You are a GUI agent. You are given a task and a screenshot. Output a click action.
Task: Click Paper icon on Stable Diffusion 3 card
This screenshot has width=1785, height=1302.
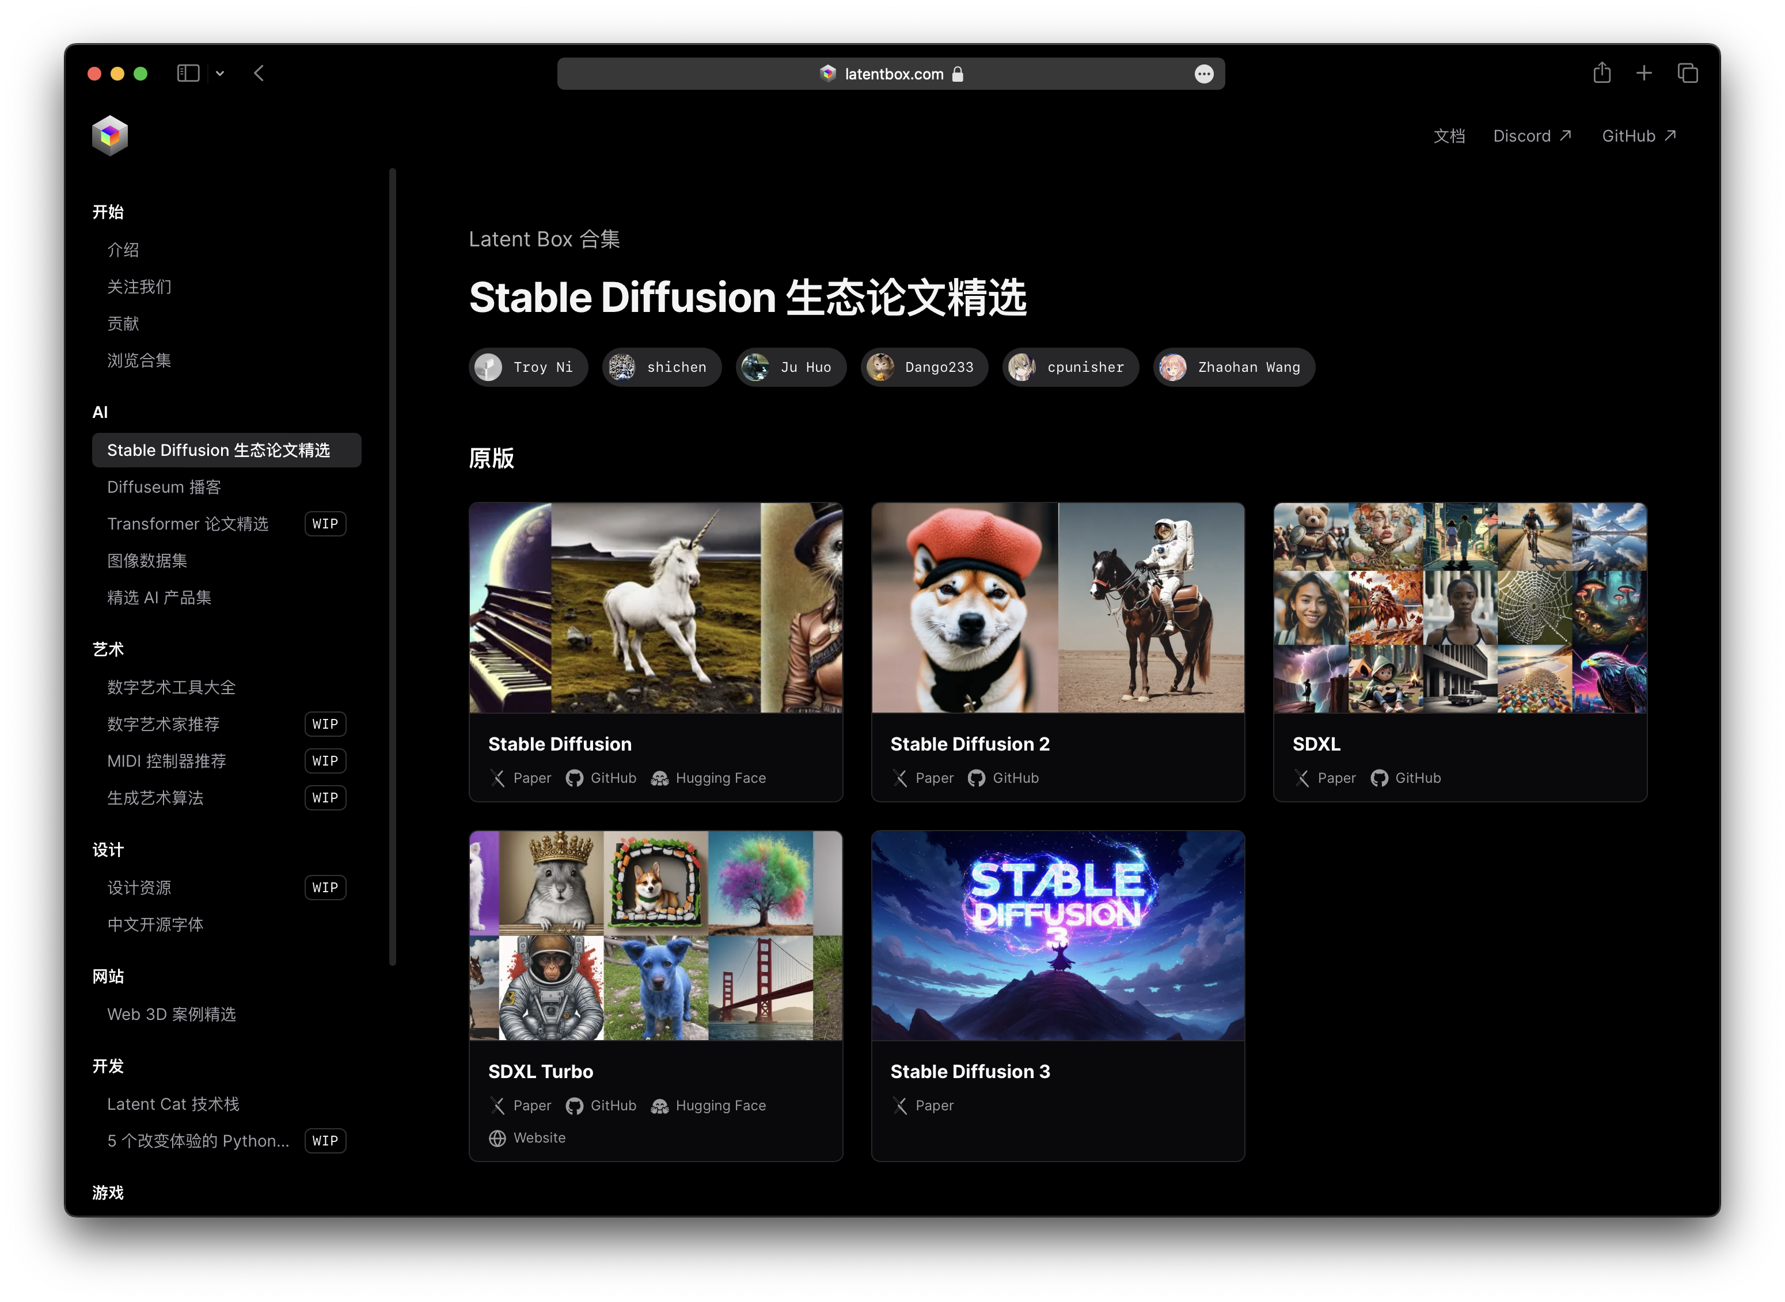(x=899, y=1106)
